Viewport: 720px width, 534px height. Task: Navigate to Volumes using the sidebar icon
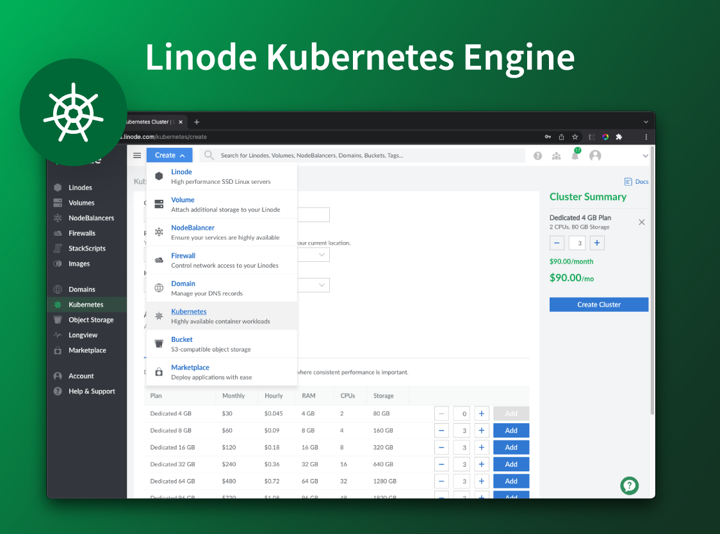coord(82,202)
